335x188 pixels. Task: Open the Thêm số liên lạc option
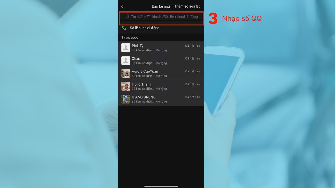187,6
